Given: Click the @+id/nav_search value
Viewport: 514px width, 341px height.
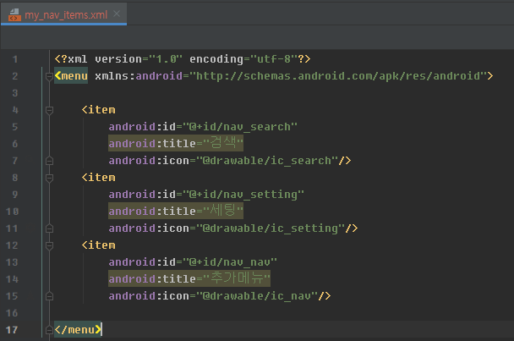Looking at the screenshot, I should pyautogui.click(x=240, y=127).
